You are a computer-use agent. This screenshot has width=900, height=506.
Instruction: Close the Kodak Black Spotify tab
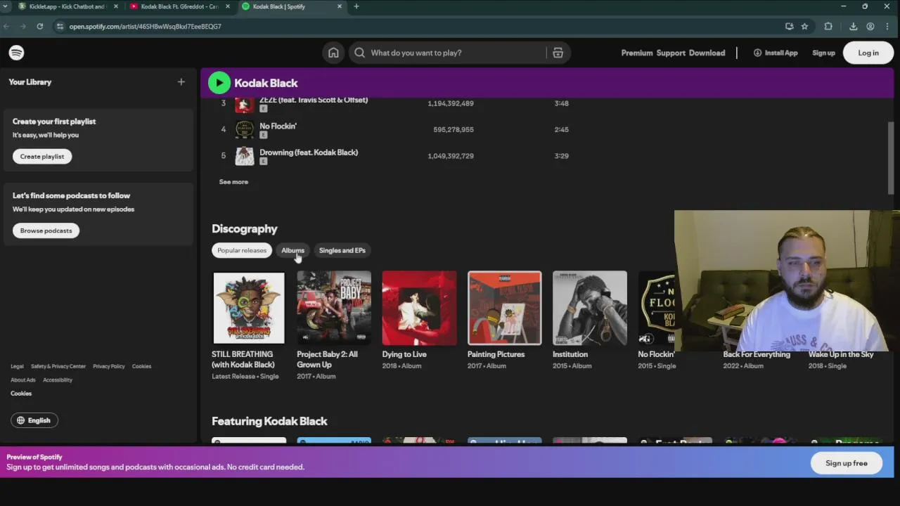[x=340, y=6]
